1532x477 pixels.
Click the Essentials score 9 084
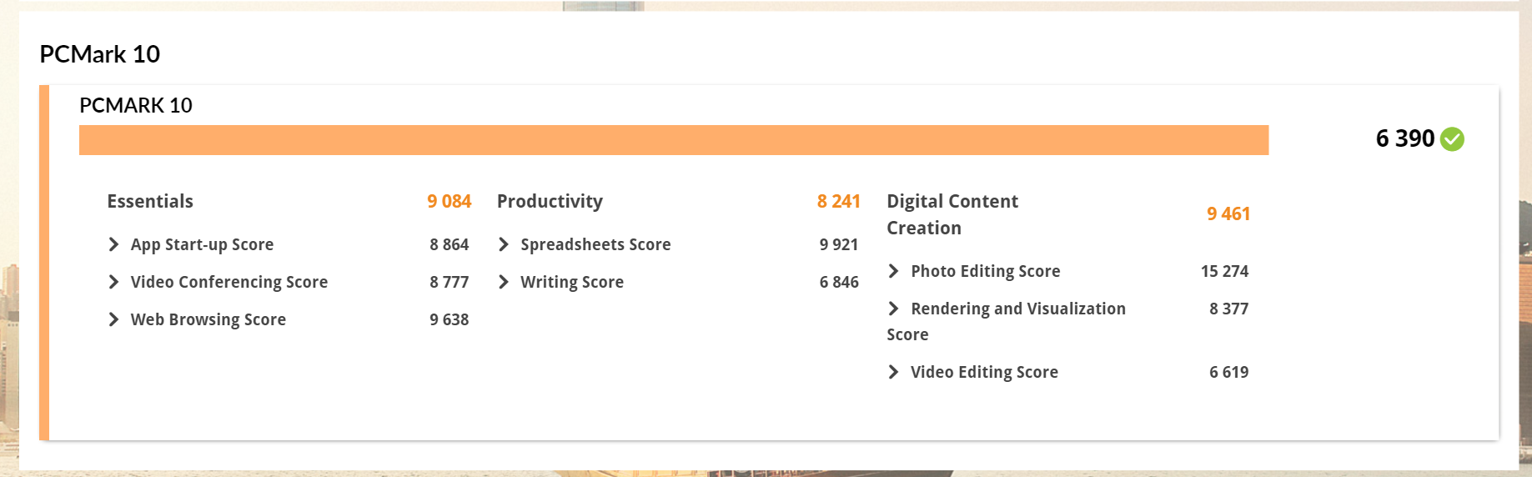tap(449, 201)
